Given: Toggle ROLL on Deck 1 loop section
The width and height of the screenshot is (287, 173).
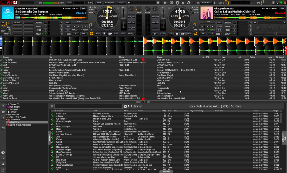Looking at the screenshot, I should point(75,30).
